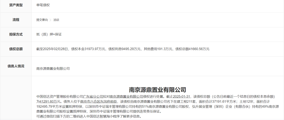Click the 债务人情况 row label
This screenshot has width=284, height=120.
point(16,66)
